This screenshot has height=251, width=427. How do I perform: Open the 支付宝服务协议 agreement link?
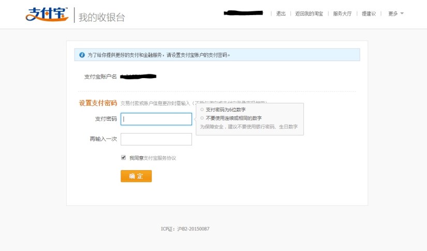click(x=160, y=158)
